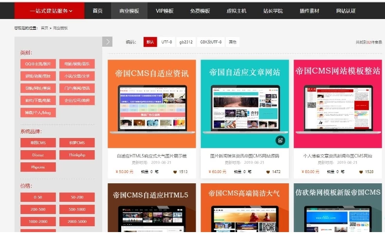Image resolution: width=385 pixels, height=235 pixels.
Task: Open the 帝国CMS自适应资讯 orange template thumbnail
Action: pos(152,104)
